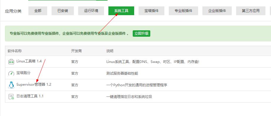Click the 应用分类 label
The image size is (271, 116).
pos(13,11)
